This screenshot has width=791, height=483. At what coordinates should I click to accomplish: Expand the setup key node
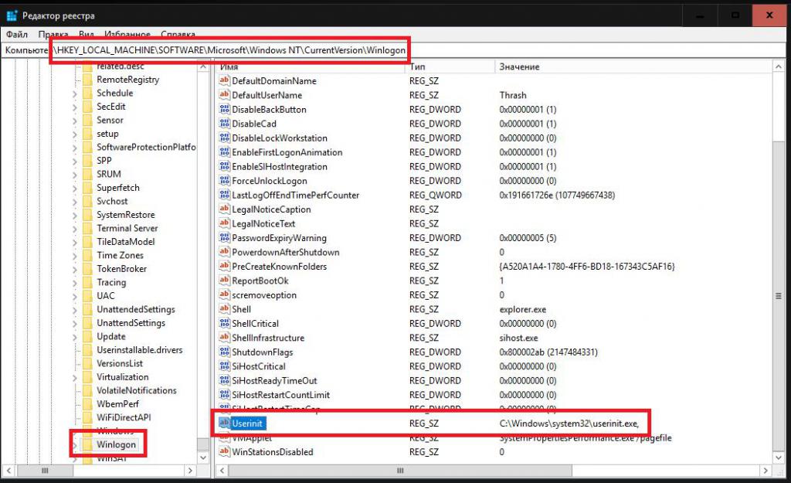[75, 134]
